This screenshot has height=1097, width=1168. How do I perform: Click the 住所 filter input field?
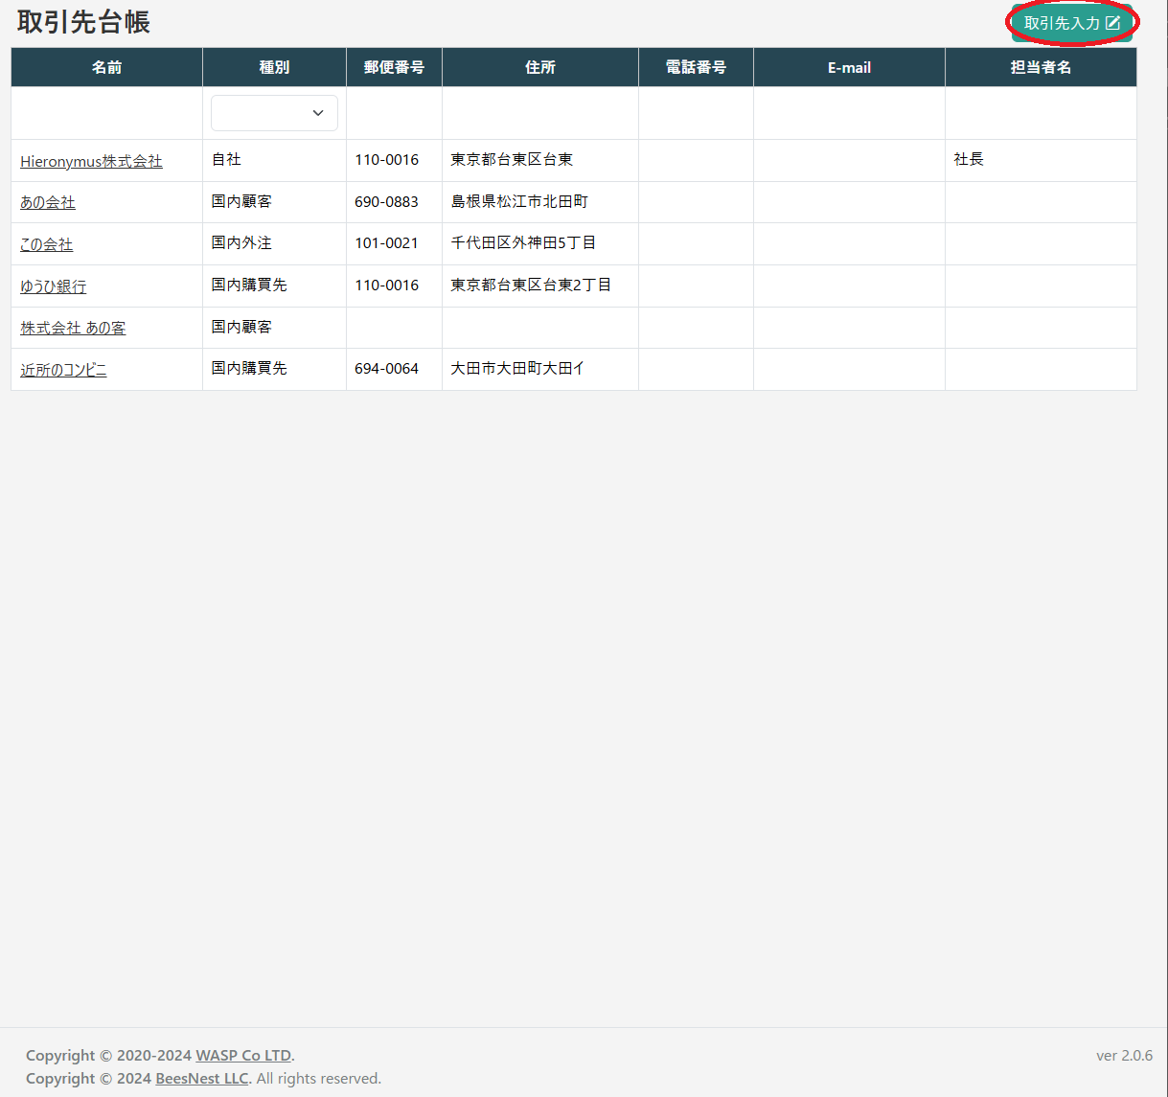click(x=539, y=113)
